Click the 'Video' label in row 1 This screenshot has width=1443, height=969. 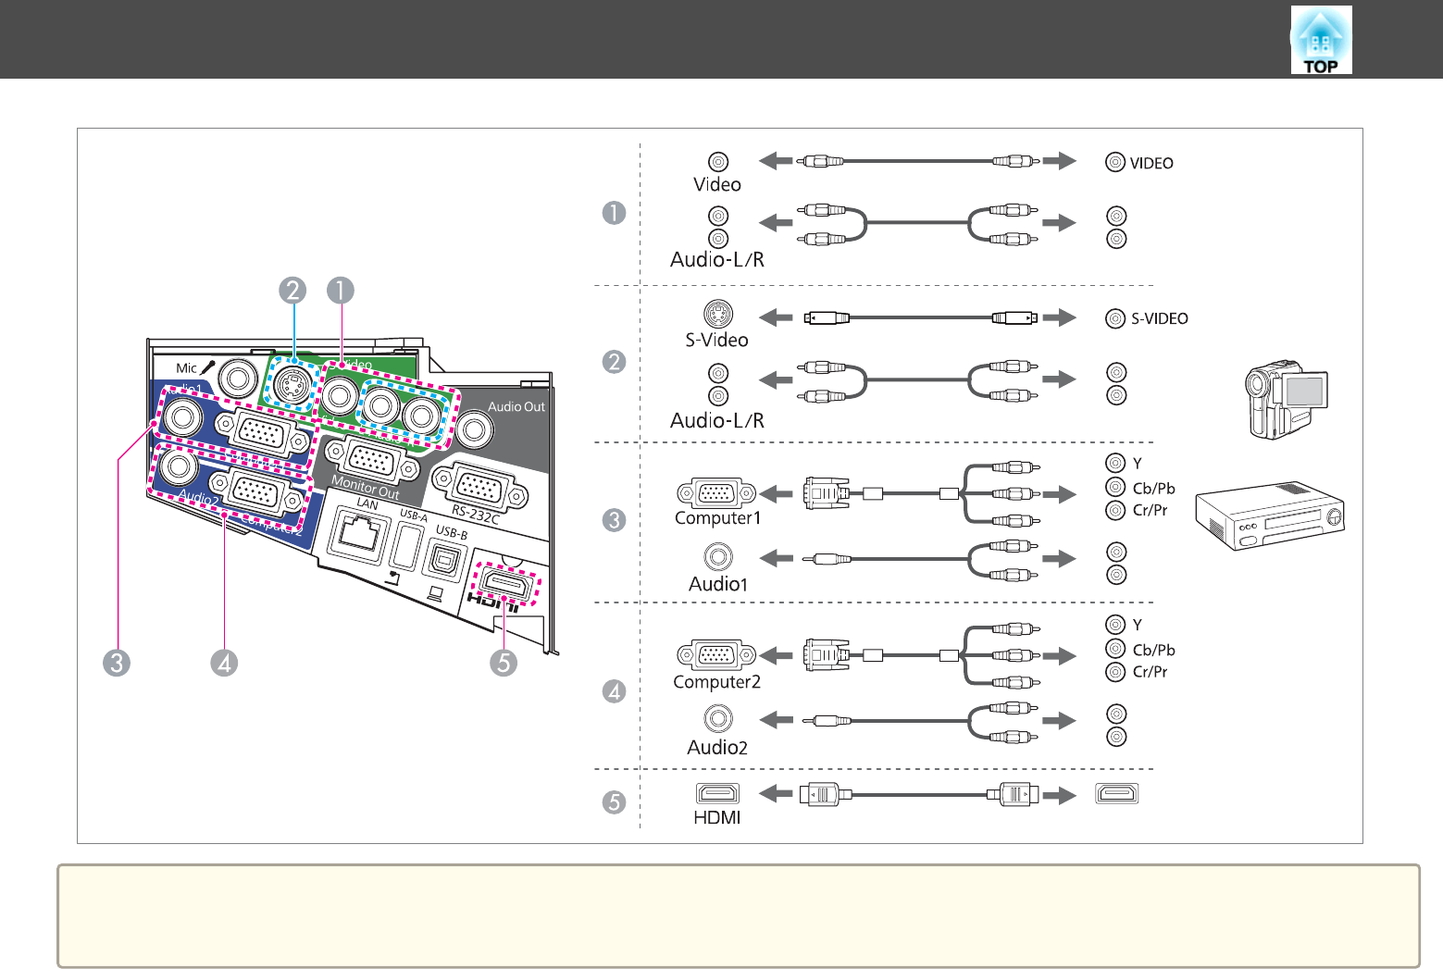717,184
